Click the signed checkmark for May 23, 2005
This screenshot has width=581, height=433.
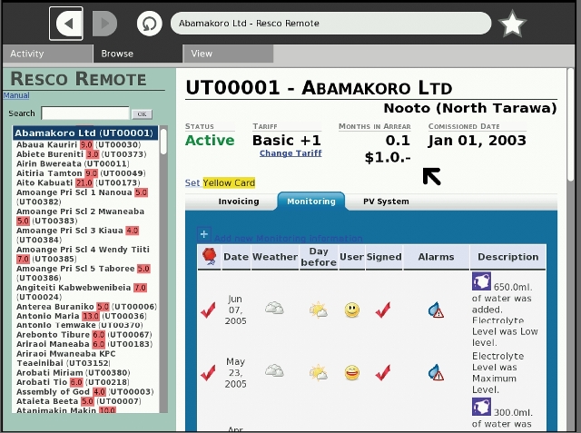pyautogui.click(x=382, y=372)
